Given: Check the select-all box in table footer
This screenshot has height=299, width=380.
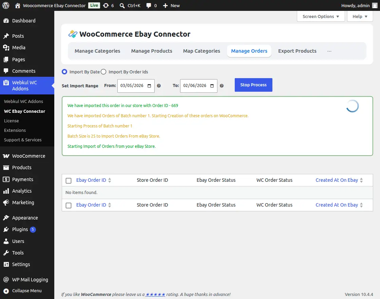Looking at the screenshot, I should (x=69, y=205).
